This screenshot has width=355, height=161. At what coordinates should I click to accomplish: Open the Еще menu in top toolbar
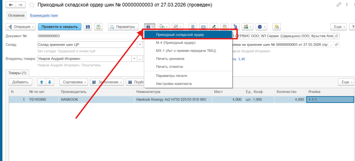coord(339,27)
